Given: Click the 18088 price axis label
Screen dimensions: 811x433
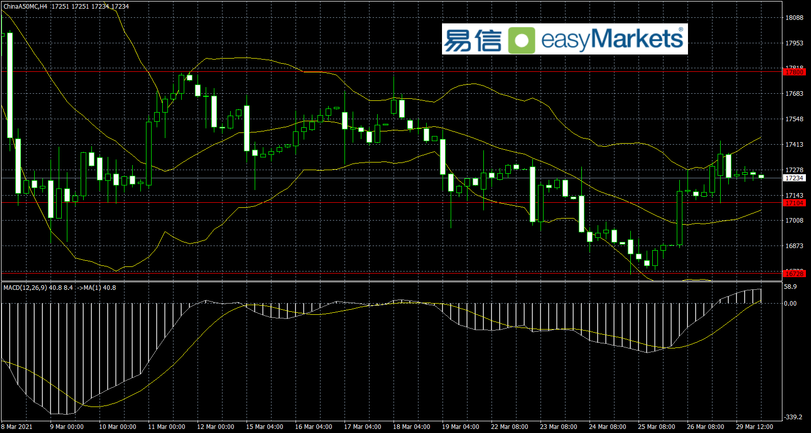Looking at the screenshot, I should (x=794, y=18).
